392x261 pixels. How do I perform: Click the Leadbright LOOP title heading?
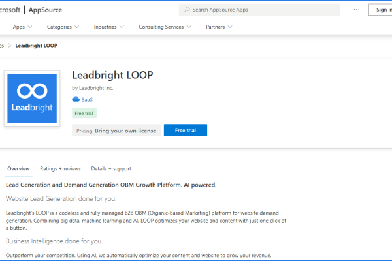112,75
